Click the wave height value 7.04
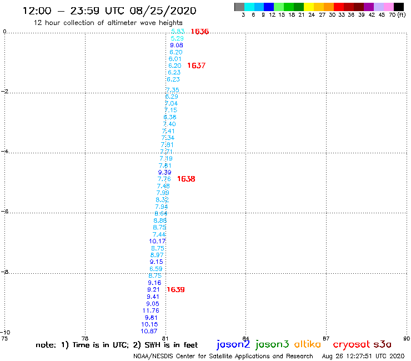 [x=171, y=103]
